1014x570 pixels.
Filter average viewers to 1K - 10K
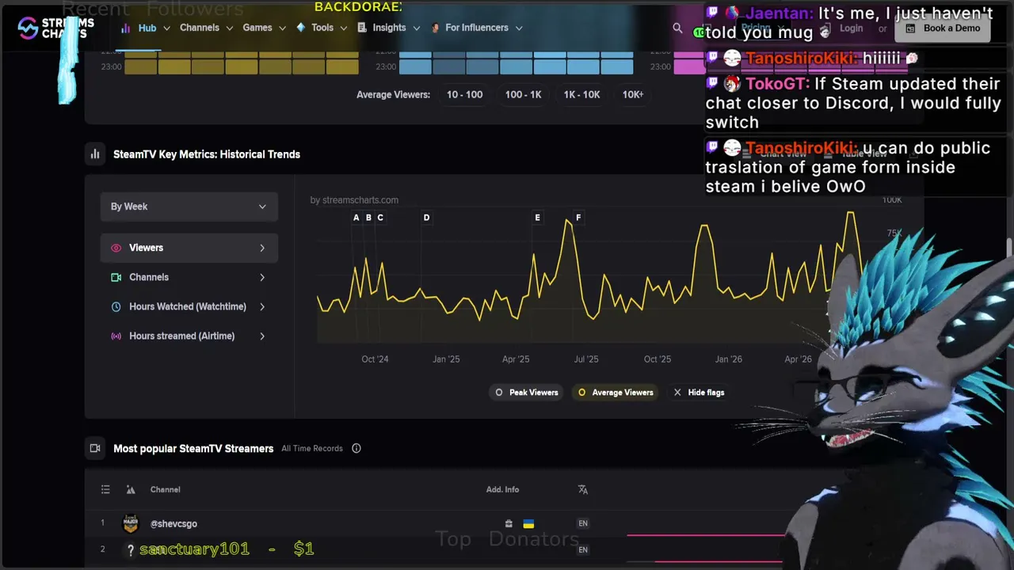(x=581, y=94)
